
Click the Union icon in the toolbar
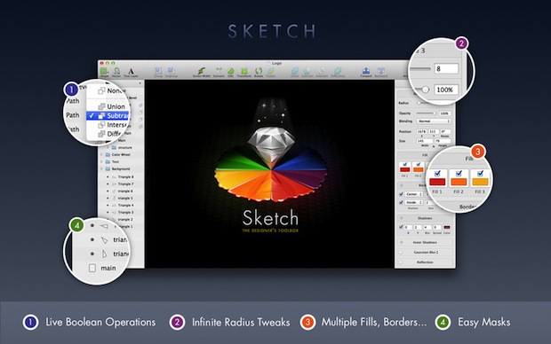coord(294,72)
